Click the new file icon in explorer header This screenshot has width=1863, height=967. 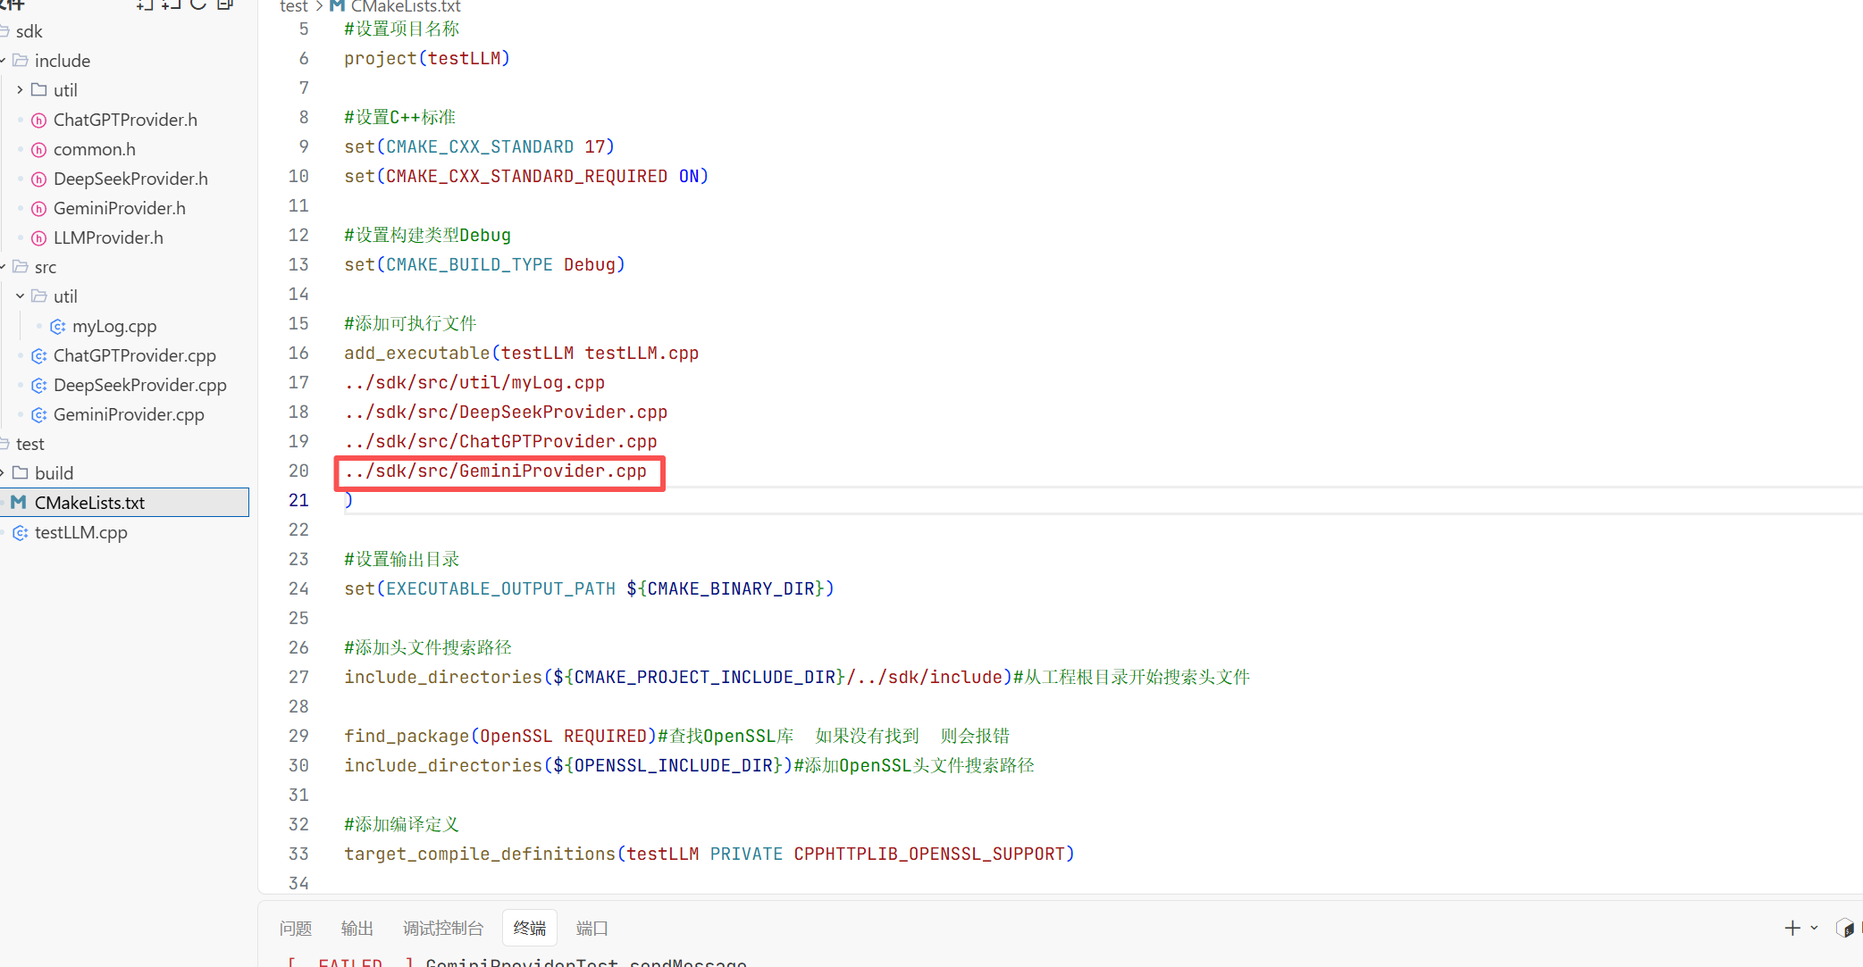(x=145, y=4)
